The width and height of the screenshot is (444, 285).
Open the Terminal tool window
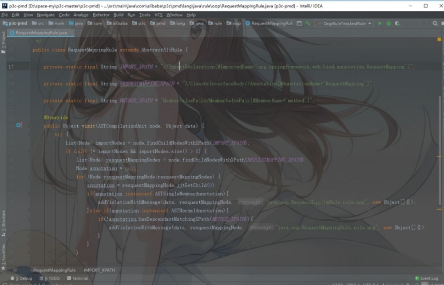pos(77,278)
